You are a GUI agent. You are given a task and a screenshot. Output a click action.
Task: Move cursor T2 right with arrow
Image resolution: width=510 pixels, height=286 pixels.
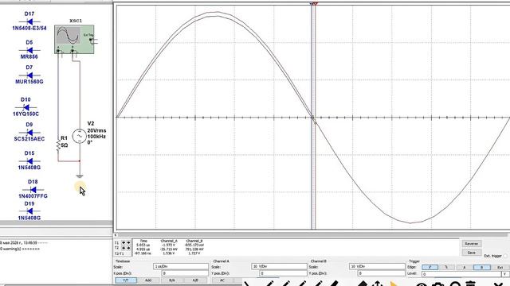click(128, 248)
